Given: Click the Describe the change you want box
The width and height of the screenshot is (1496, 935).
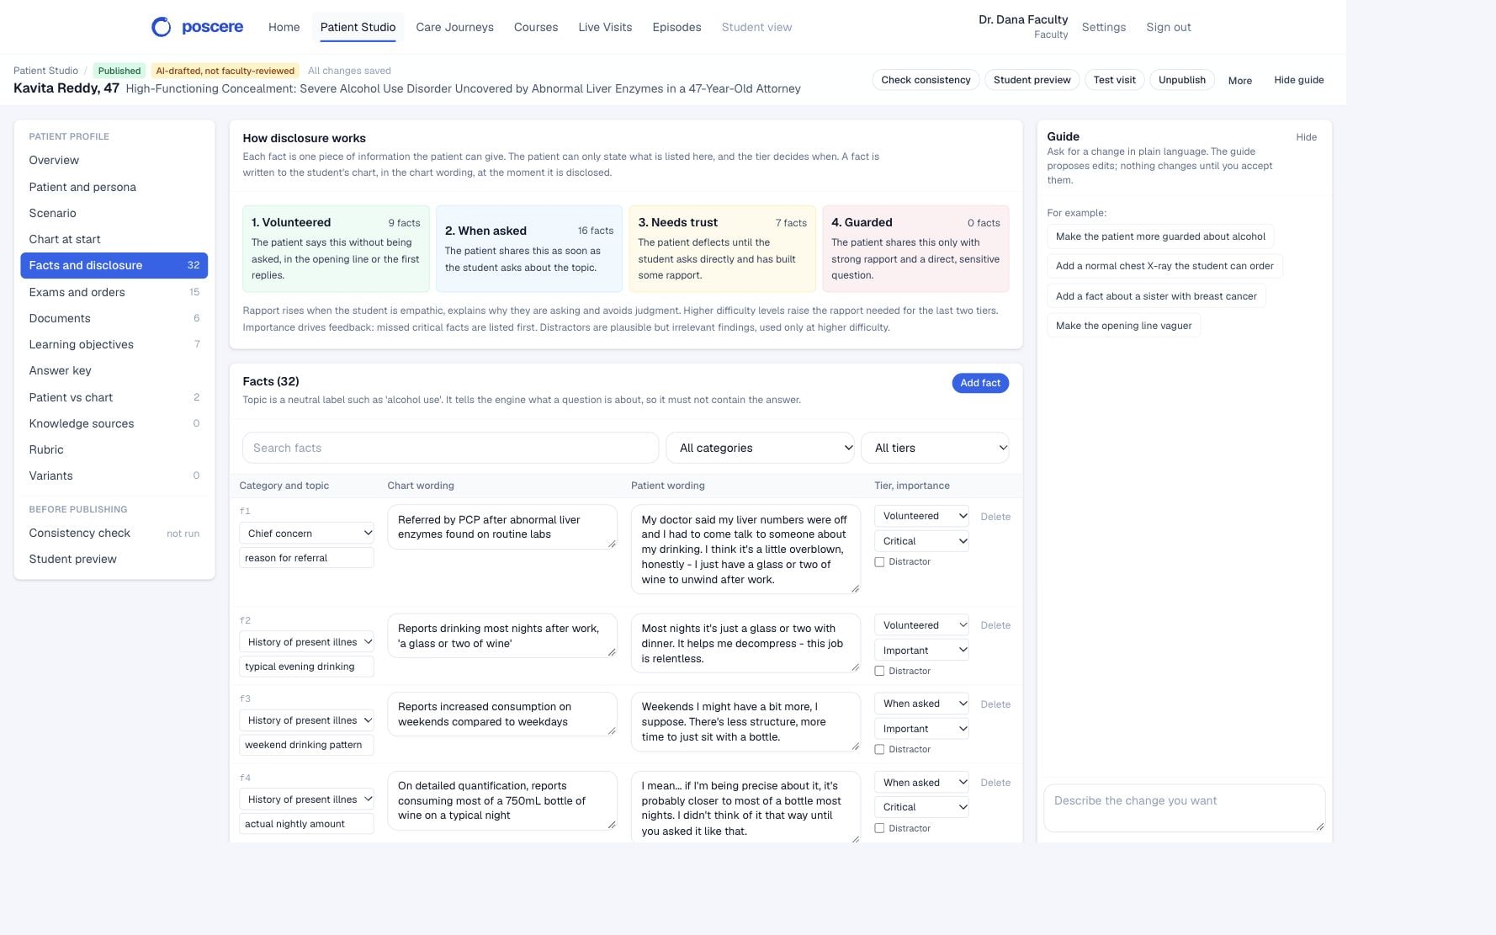Looking at the screenshot, I should (x=1184, y=808).
